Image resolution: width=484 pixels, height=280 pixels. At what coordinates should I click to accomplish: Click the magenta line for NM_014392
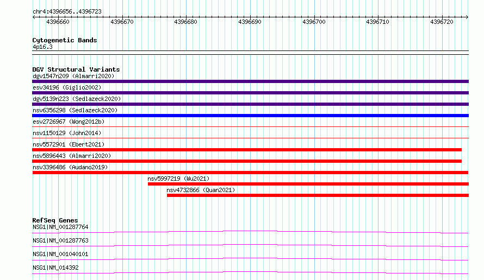(x=250, y=272)
